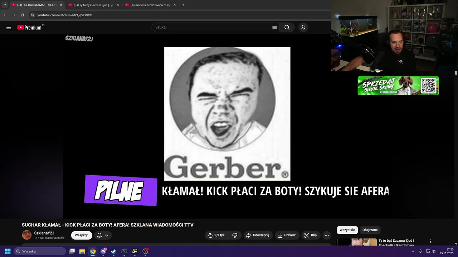Screen dimensions: 458x257
Task: Switch to Chrome on taskbar
Action: [93, 251]
